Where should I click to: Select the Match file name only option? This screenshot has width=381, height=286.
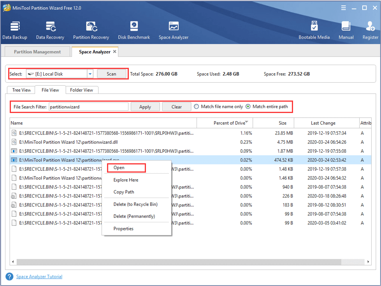click(x=197, y=107)
